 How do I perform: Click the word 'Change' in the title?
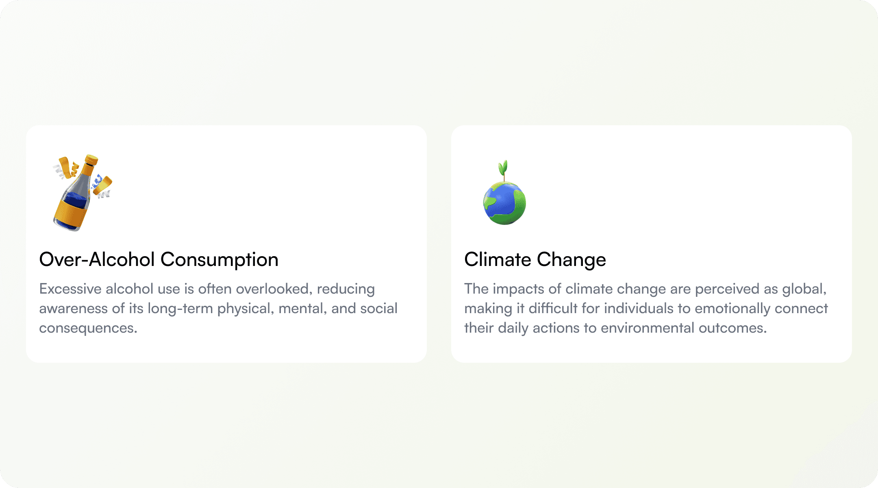[x=572, y=259]
